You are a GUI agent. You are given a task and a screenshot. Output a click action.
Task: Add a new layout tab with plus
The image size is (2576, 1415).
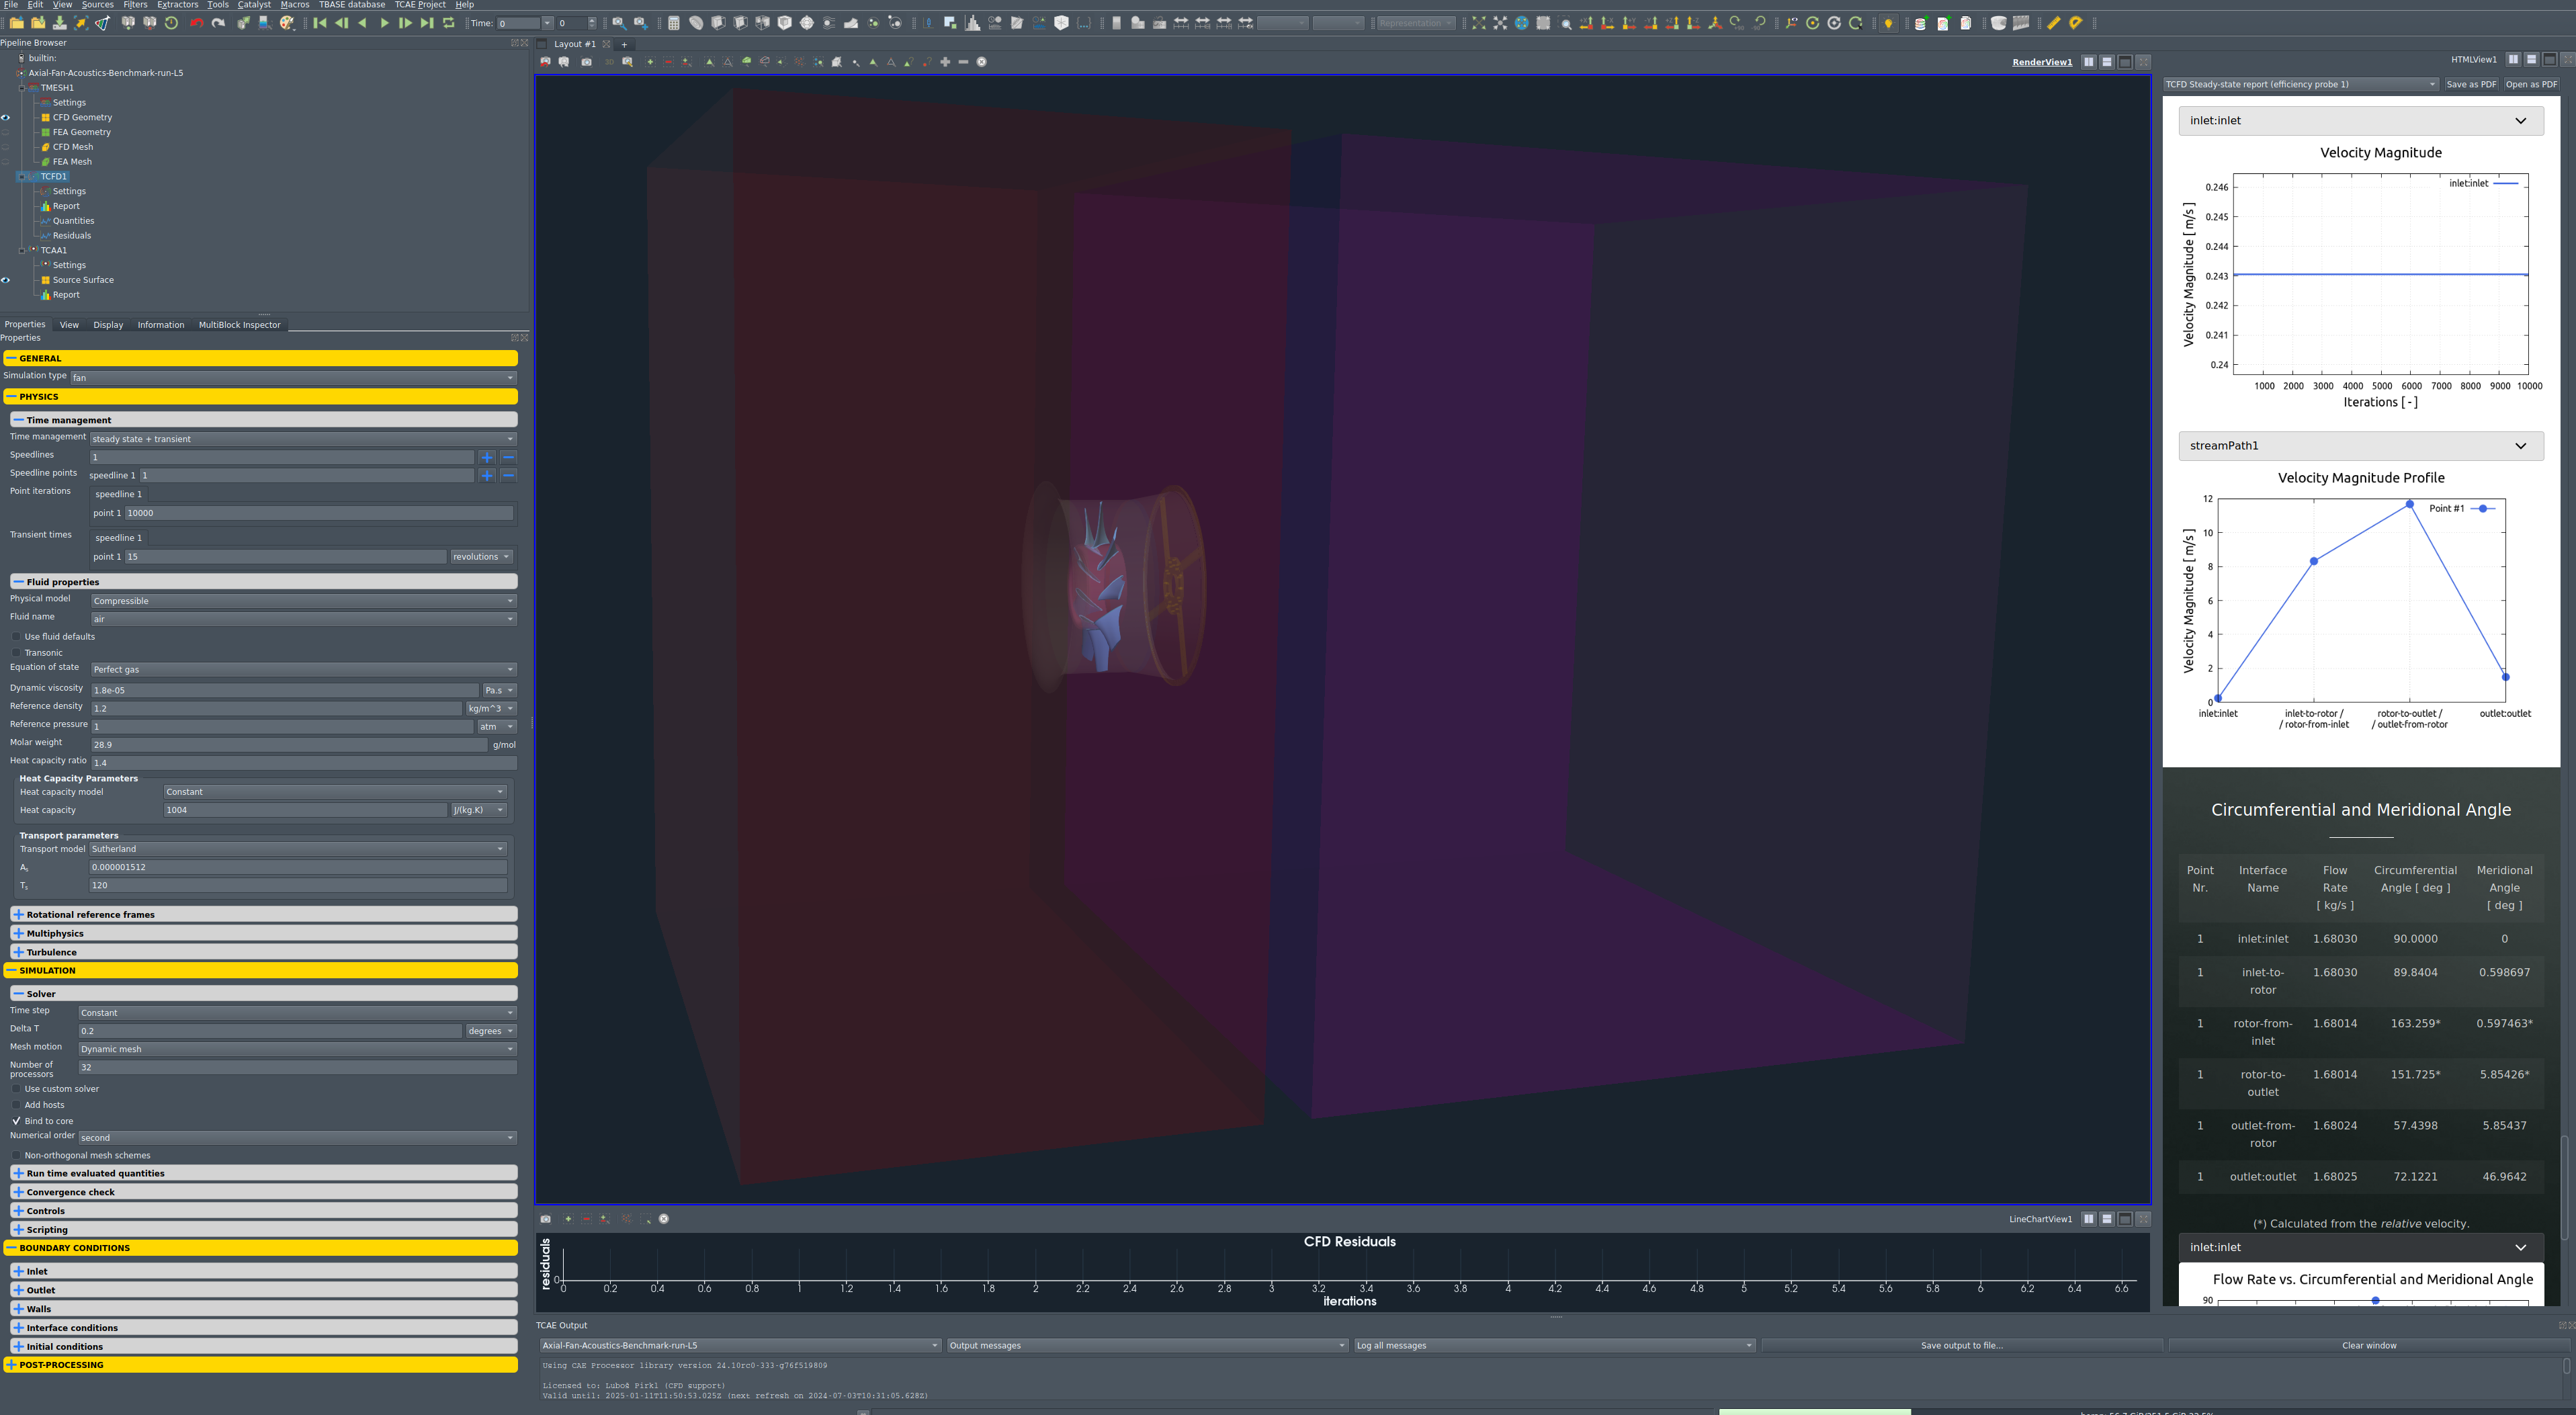click(x=624, y=44)
